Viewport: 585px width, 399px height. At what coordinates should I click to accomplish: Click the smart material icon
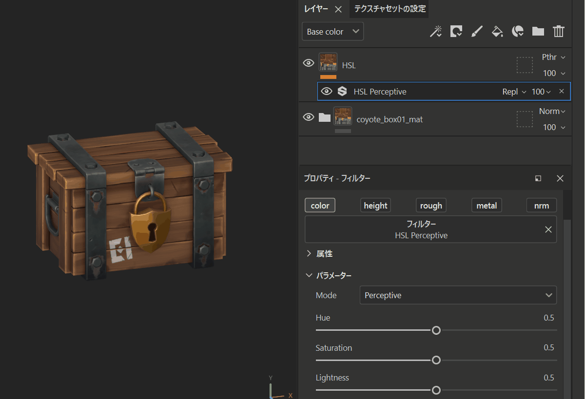[518, 32]
